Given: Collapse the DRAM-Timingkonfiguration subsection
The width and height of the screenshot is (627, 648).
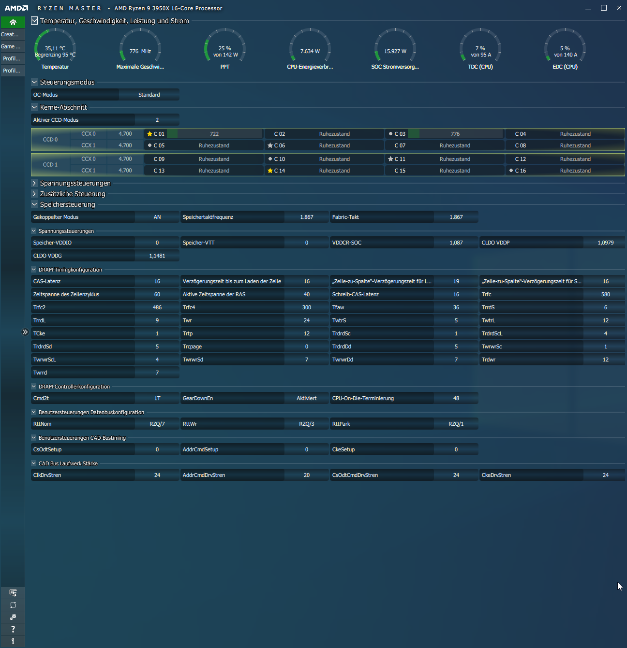Looking at the screenshot, I should click(x=34, y=270).
